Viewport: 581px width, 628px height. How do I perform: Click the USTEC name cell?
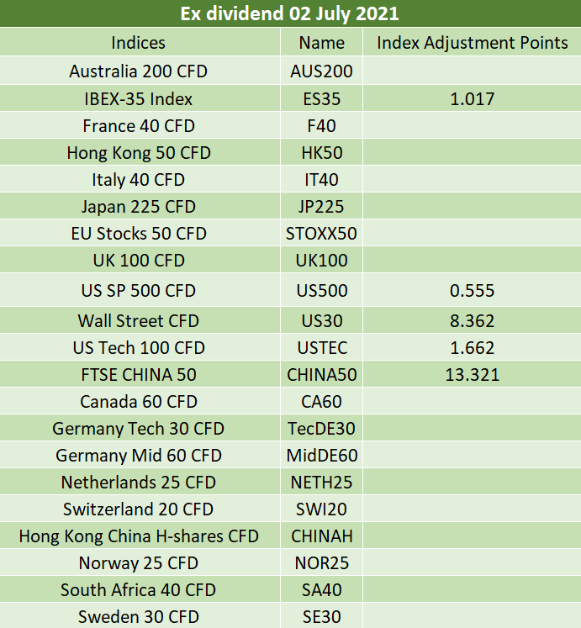point(322,348)
